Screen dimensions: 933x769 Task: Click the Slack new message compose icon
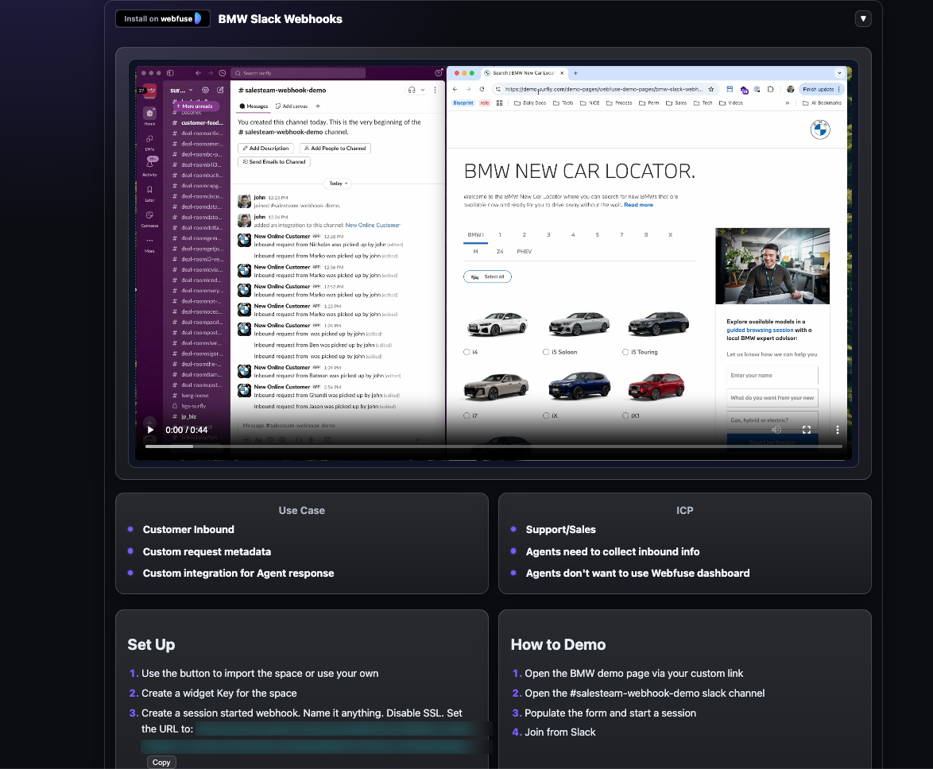point(221,90)
